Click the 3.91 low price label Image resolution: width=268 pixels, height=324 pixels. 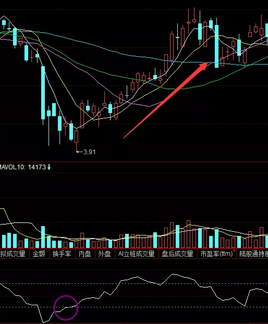coord(90,152)
